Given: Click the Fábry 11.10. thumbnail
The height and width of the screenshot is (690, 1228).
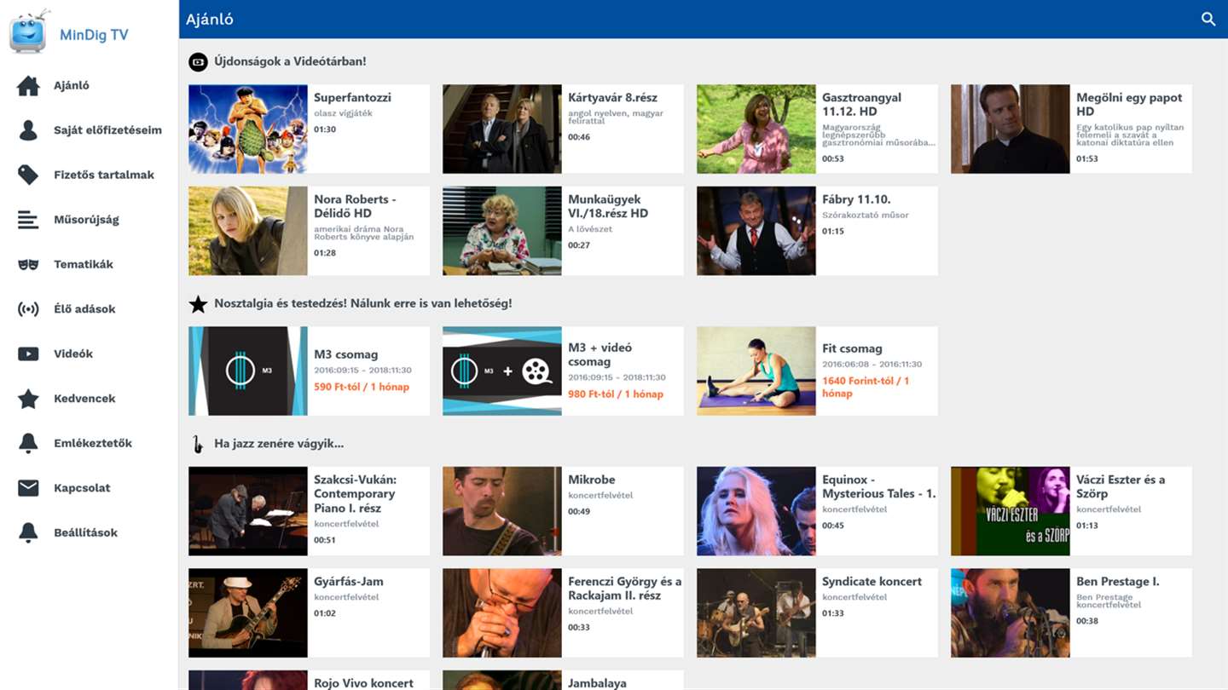Looking at the screenshot, I should 756,231.
